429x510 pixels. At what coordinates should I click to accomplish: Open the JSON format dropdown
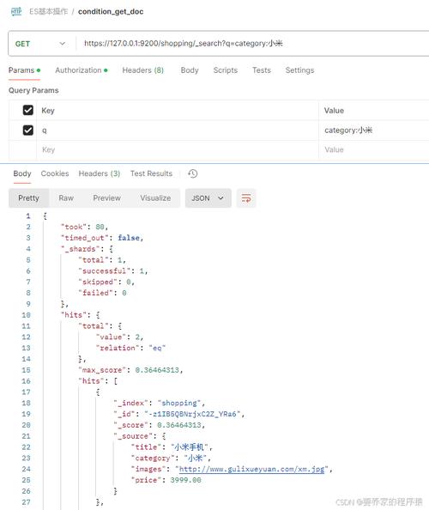pyautogui.click(x=208, y=198)
